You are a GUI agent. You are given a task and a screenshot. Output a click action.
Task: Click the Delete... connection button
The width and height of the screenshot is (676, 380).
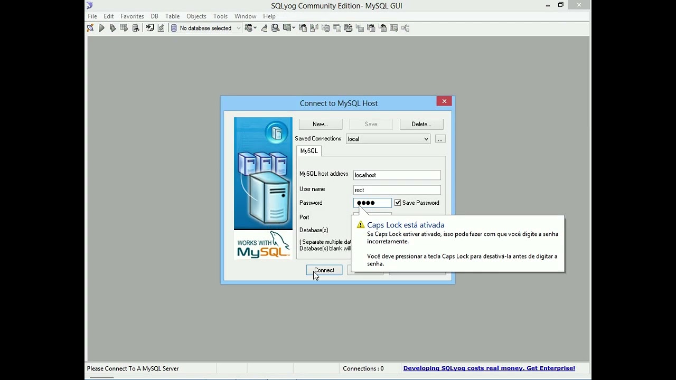[x=421, y=124]
